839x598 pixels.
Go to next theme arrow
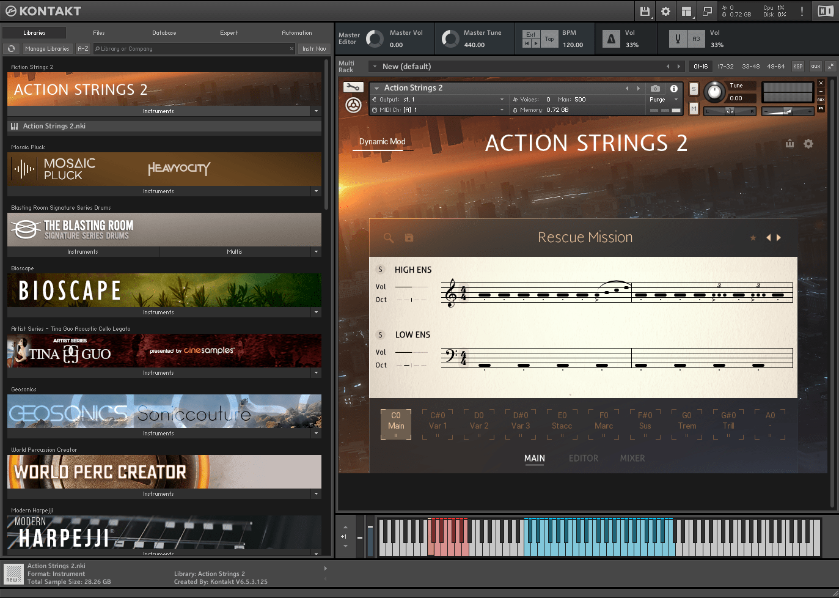coord(779,238)
